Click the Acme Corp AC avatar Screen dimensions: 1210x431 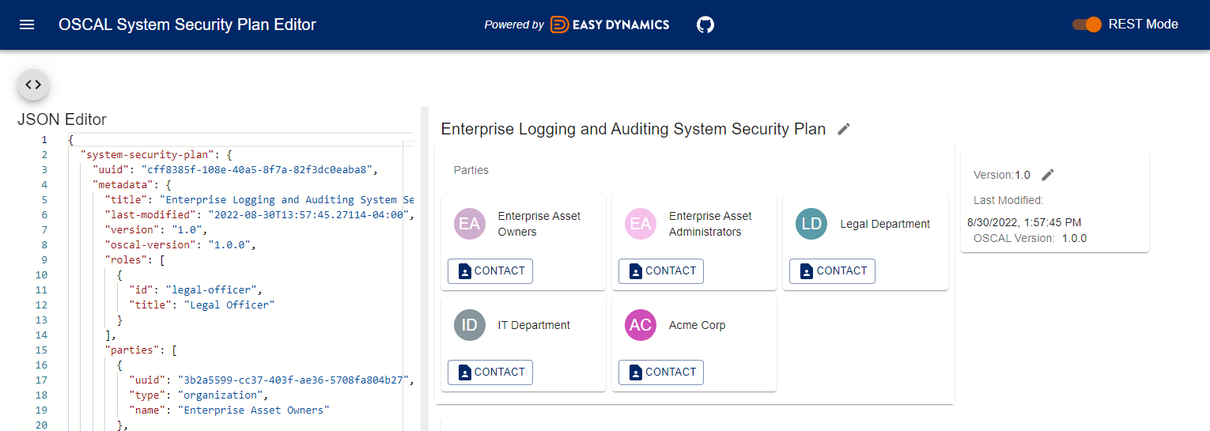(641, 325)
